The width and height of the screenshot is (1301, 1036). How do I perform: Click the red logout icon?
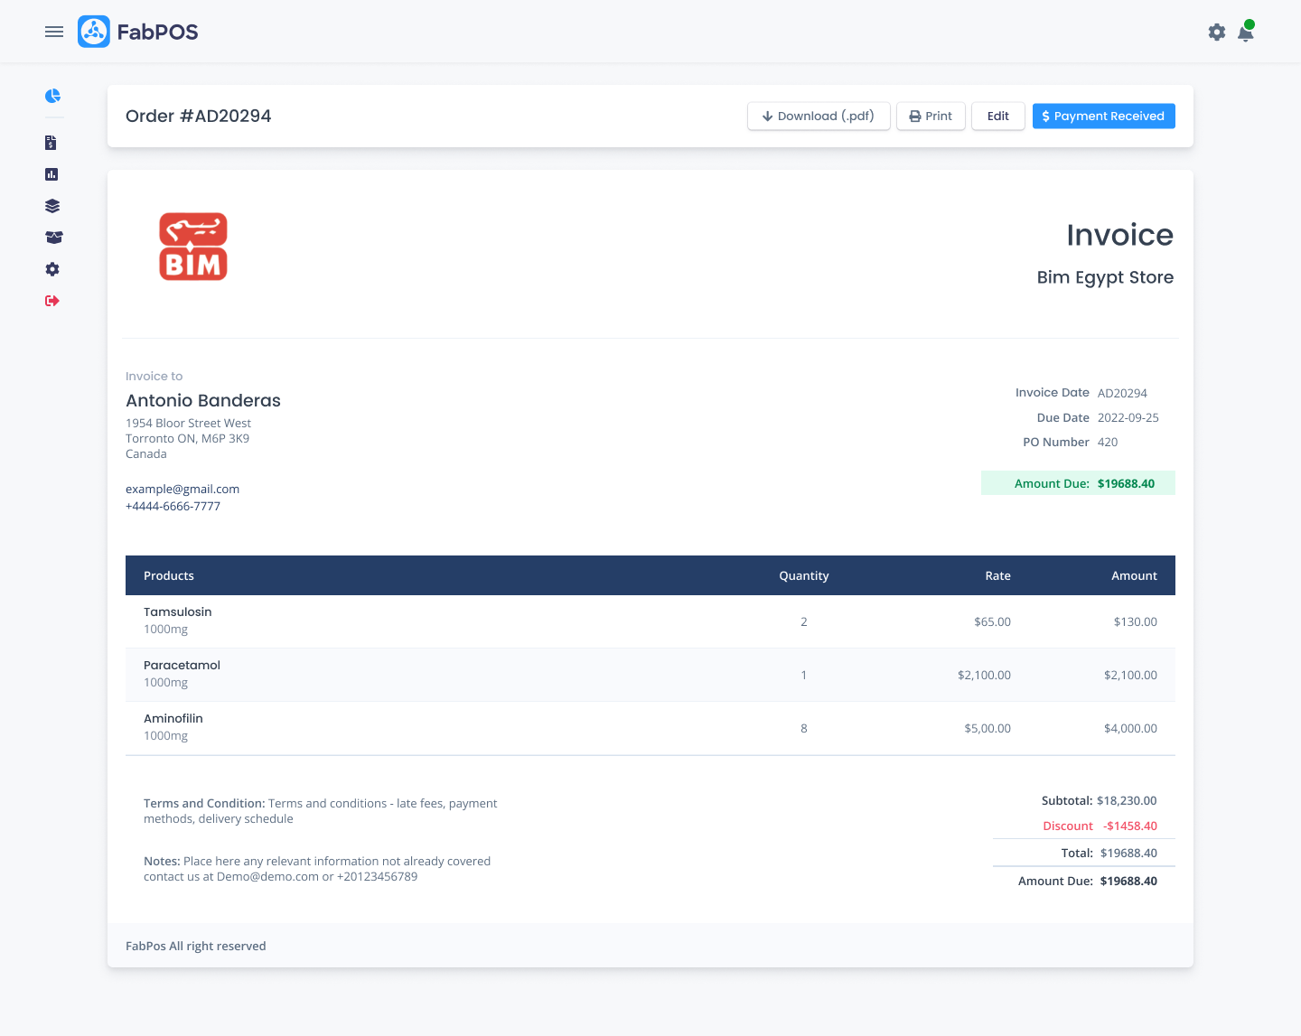point(52,301)
